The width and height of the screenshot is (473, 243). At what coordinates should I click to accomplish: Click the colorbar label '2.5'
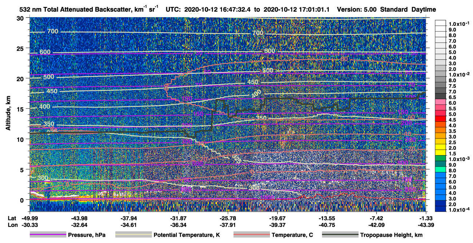(452, 142)
